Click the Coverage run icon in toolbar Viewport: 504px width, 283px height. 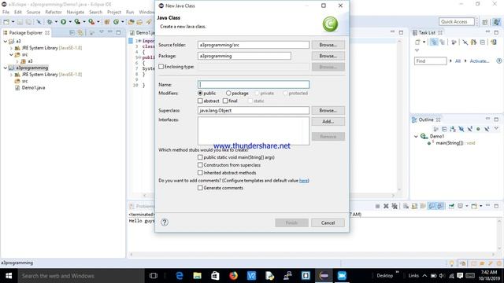point(77,21)
